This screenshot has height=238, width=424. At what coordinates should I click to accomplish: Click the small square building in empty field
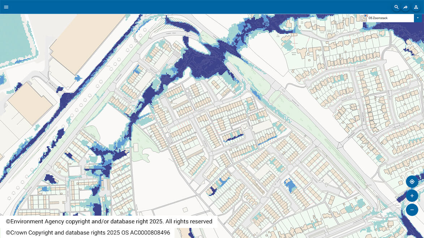click(x=185, y=210)
